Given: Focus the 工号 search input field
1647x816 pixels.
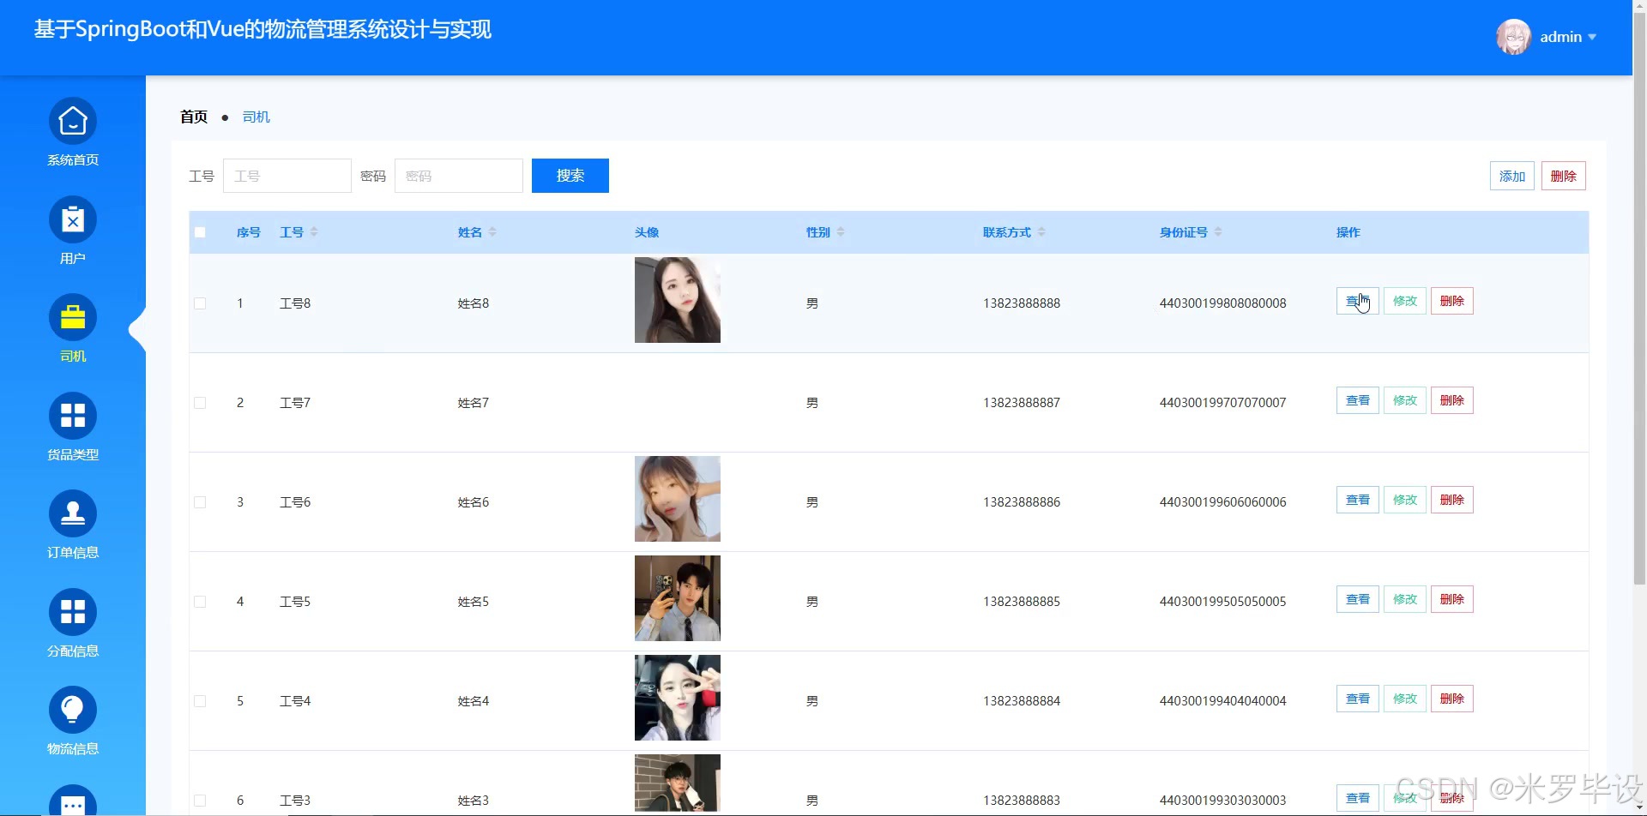Looking at the screenshot, I should tap(287, 176).
